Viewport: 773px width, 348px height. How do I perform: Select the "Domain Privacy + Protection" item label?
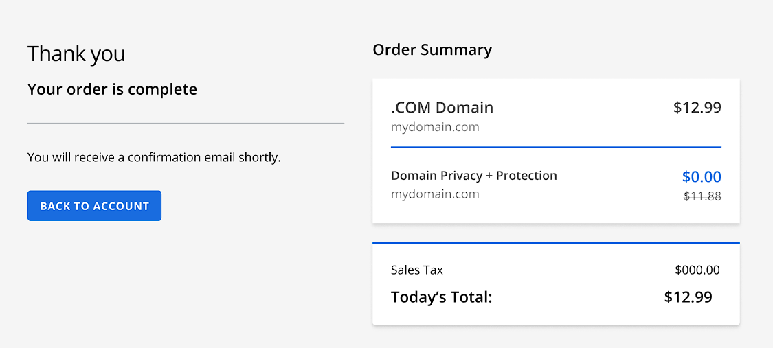click(473, 176)
